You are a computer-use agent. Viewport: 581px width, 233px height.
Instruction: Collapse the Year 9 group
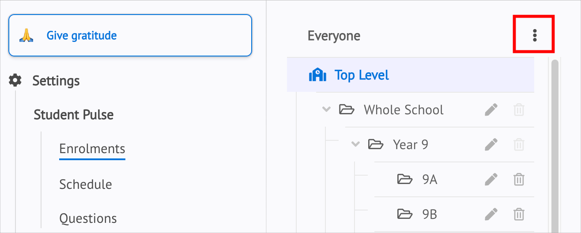click(355, 144)
